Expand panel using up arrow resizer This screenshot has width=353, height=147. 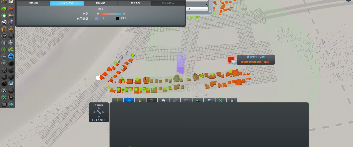99,108
